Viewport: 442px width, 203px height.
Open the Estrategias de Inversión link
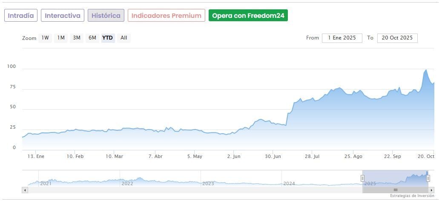click(x=412, y=196)
